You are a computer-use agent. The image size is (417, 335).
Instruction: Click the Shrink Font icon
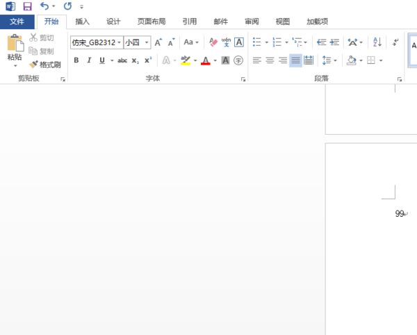click(171, 42)
